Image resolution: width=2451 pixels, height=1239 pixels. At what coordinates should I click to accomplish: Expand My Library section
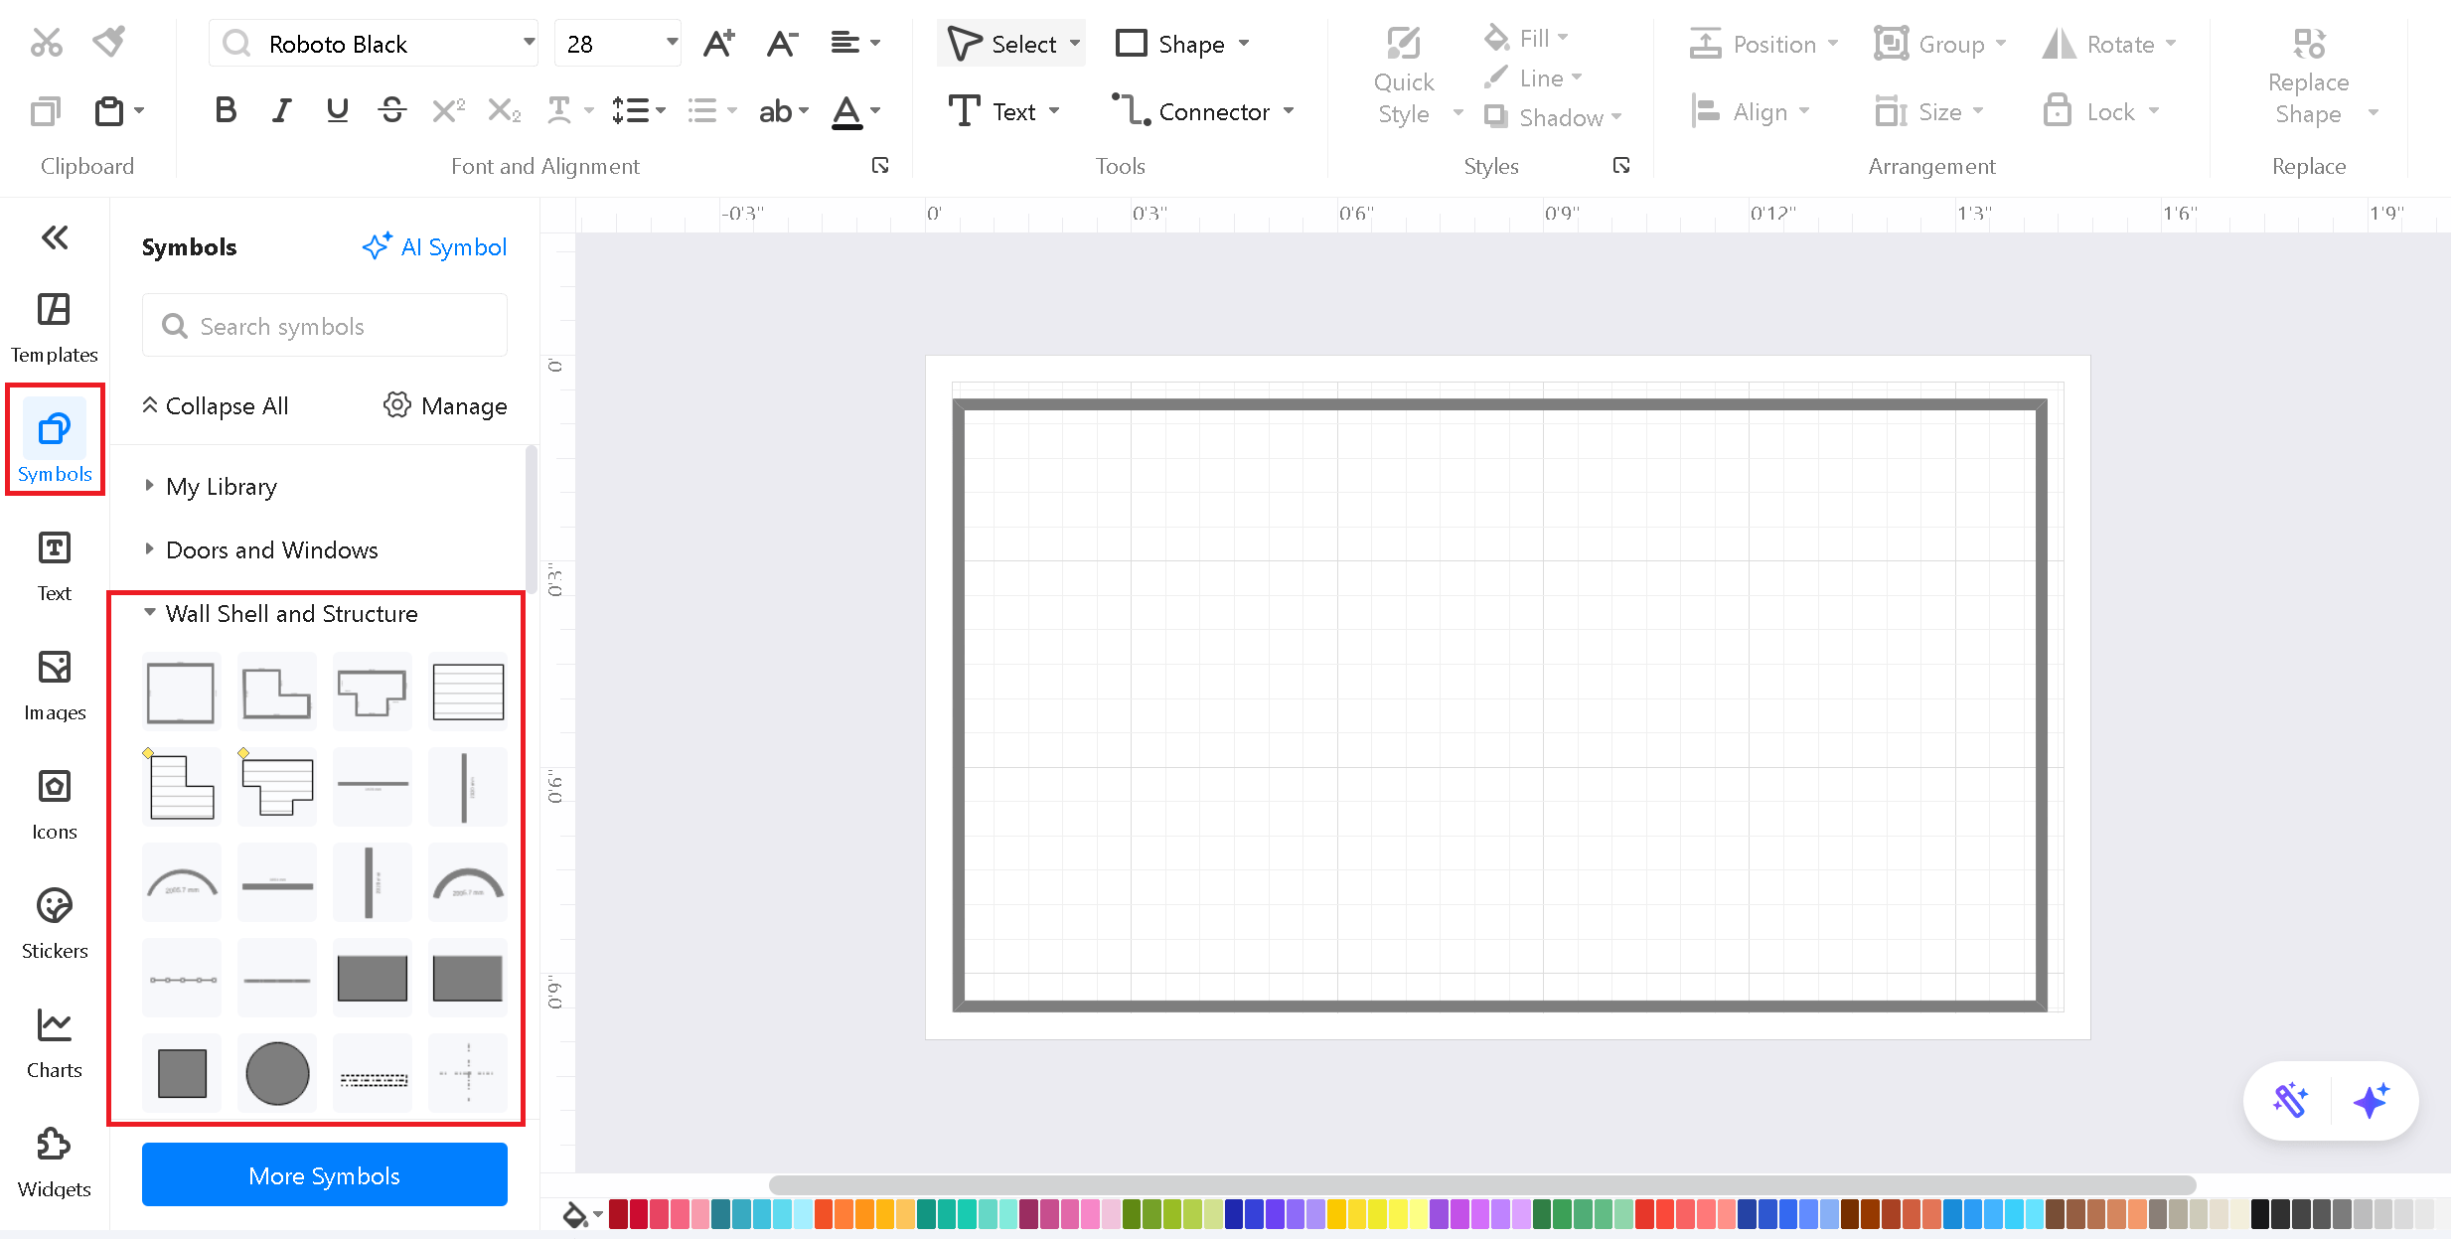point(211,486)
